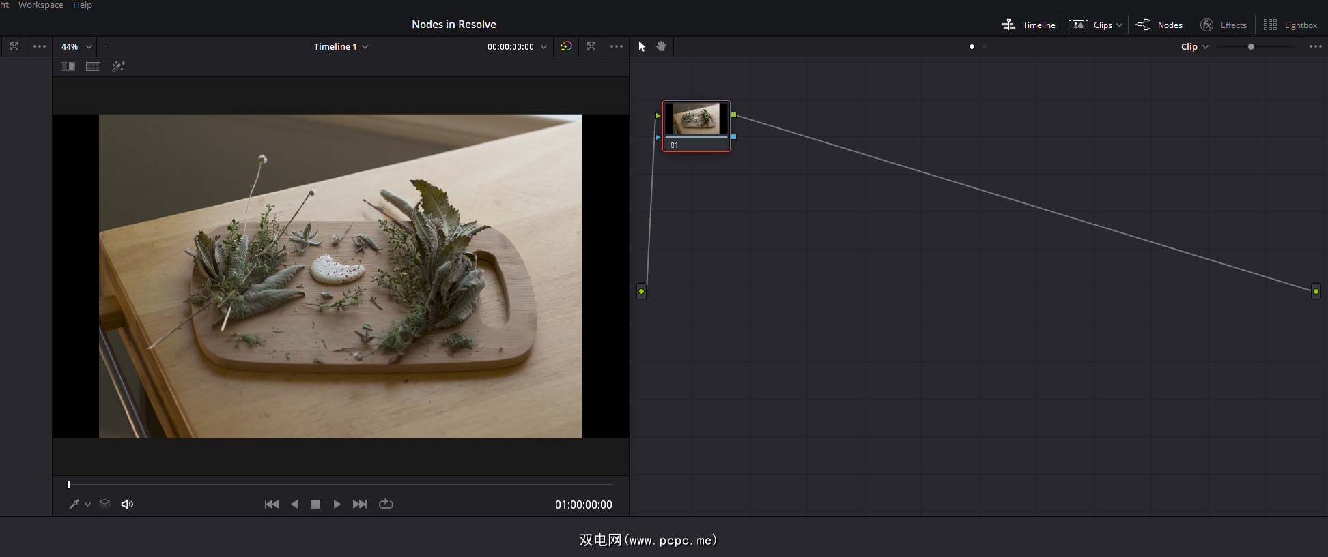Image resolution: width=1328 pixels, height=557 pixels.
Task: Select the hand pan tool
Action: point(661,46)
